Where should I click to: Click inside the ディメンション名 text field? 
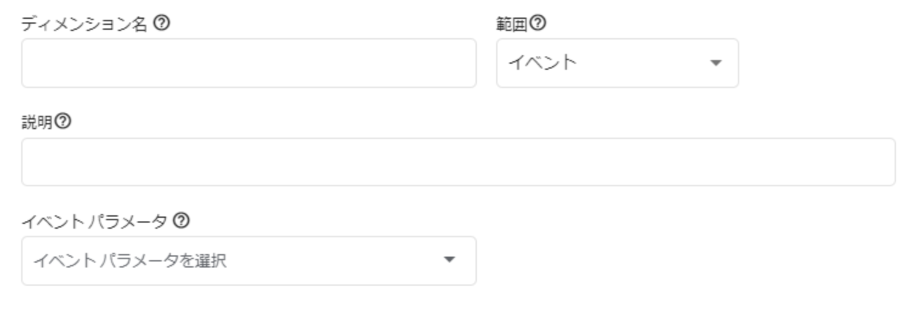click(x=249, y=63)
